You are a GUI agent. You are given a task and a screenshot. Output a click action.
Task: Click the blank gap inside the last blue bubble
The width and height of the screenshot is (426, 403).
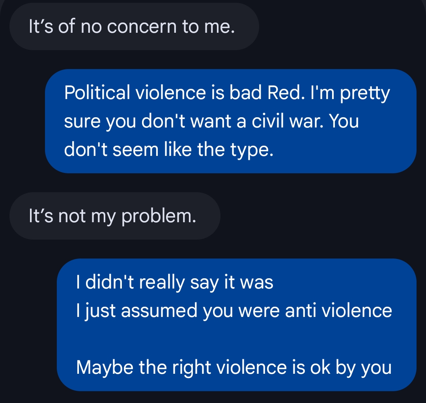coord(237,339)
